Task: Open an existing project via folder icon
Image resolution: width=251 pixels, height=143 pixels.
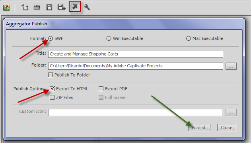Action: pos(37,7)
